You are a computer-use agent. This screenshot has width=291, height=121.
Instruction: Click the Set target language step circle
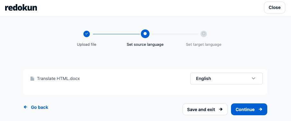204,34
